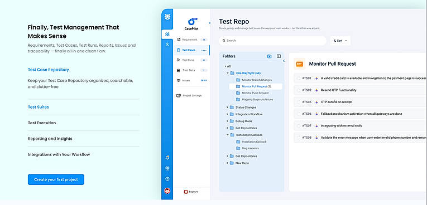427x205 pixels.
Task: Open Issues in the side menu
Action: (x=191, y=80)
